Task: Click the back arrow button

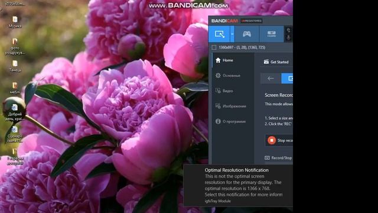Action: click(271, 78)
